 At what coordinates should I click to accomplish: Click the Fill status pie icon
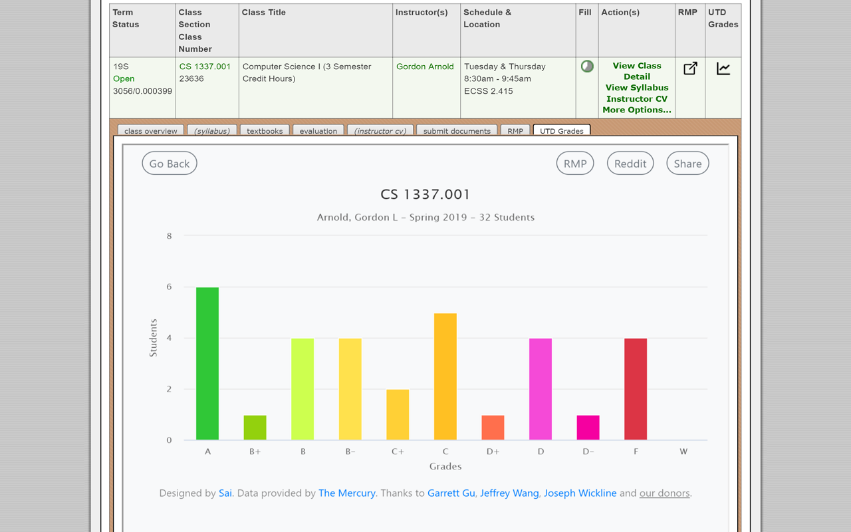[x=587, y=66]
